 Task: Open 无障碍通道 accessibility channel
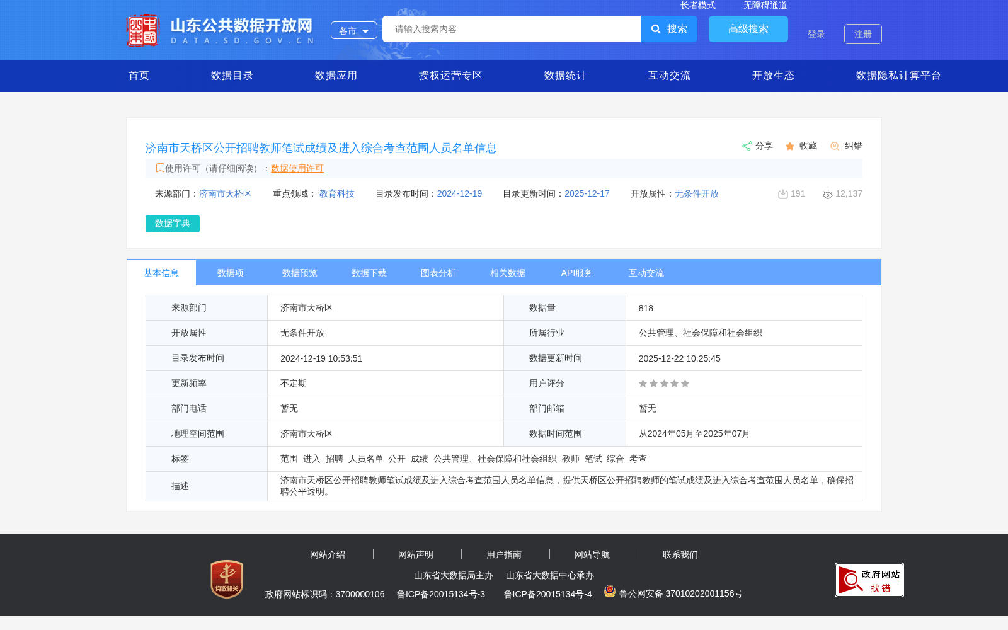(765, 5)
